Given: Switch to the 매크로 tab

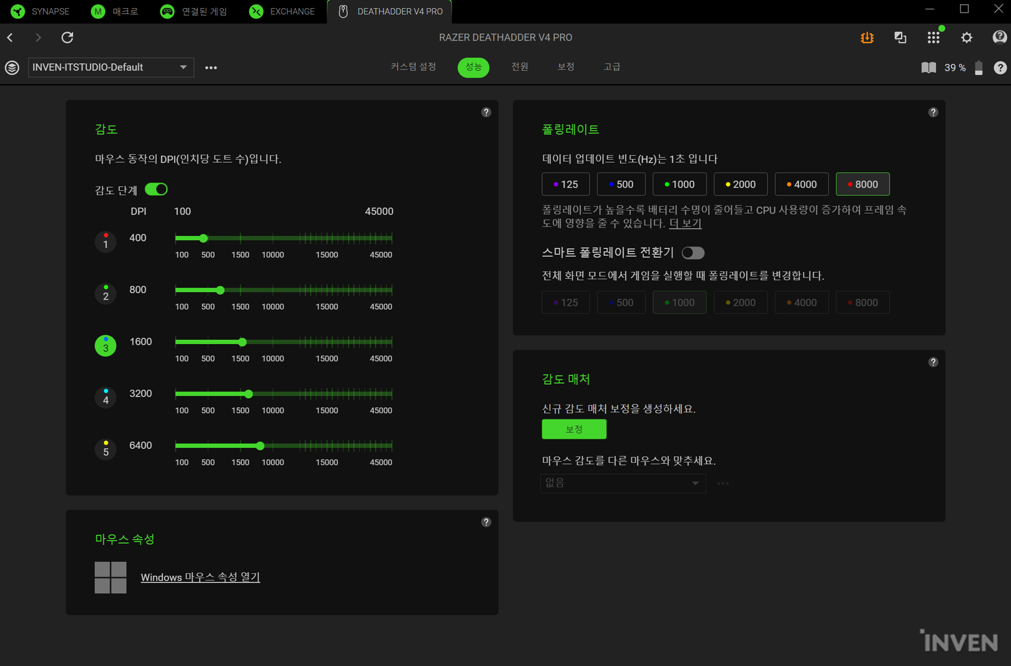Looking at the screenshot, I should pos(115,11).
